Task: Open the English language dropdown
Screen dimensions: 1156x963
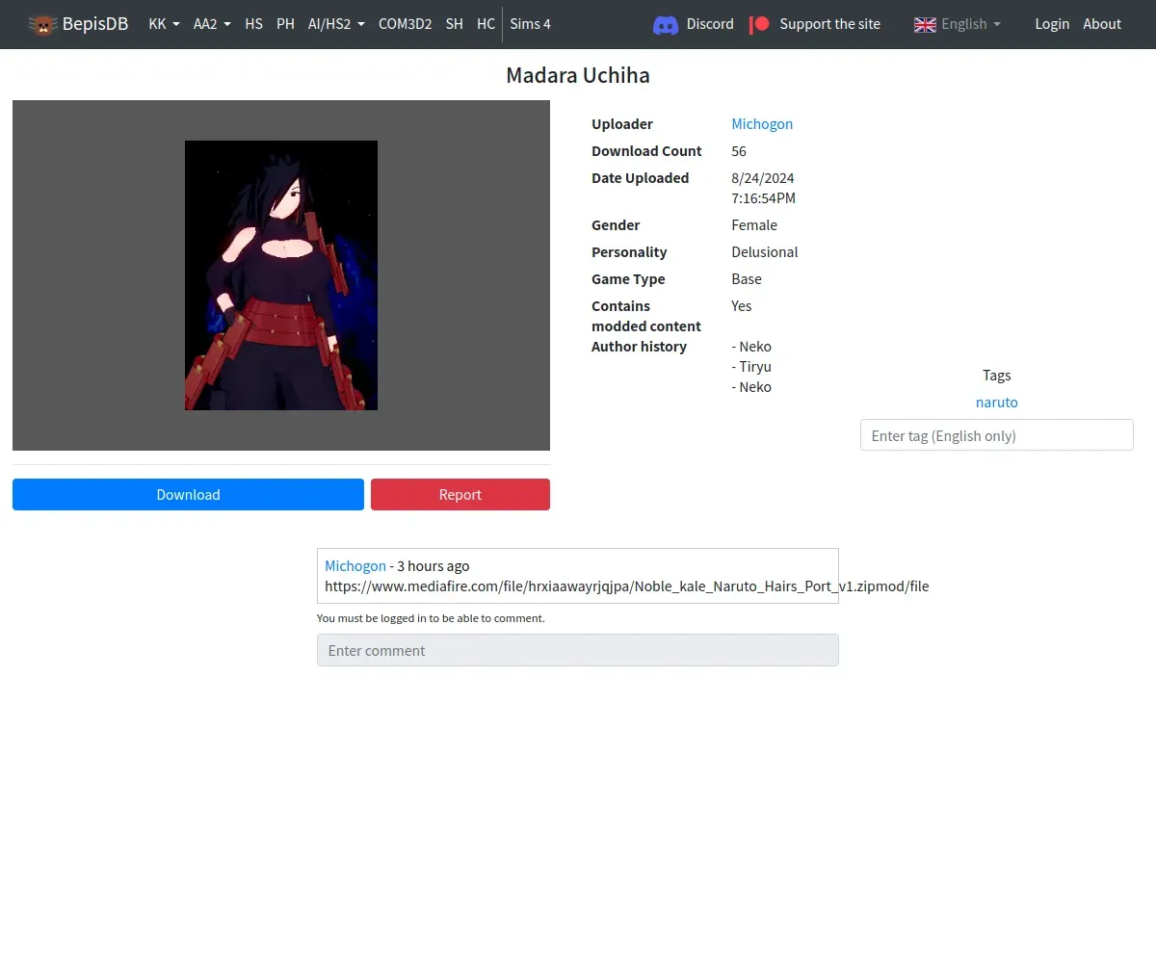Action: [958, 24]
